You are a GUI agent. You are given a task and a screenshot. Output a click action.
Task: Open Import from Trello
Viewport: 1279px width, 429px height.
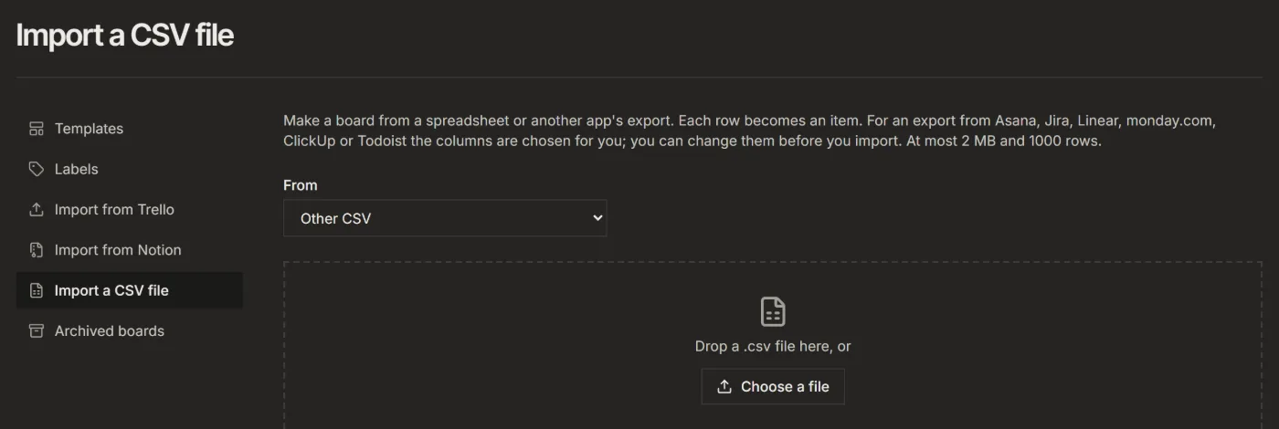click(130, 209)
